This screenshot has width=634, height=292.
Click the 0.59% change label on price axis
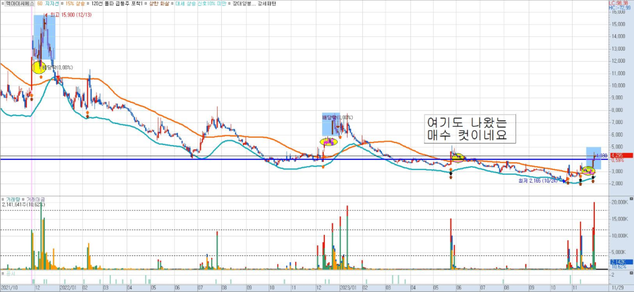coord(617,160)
